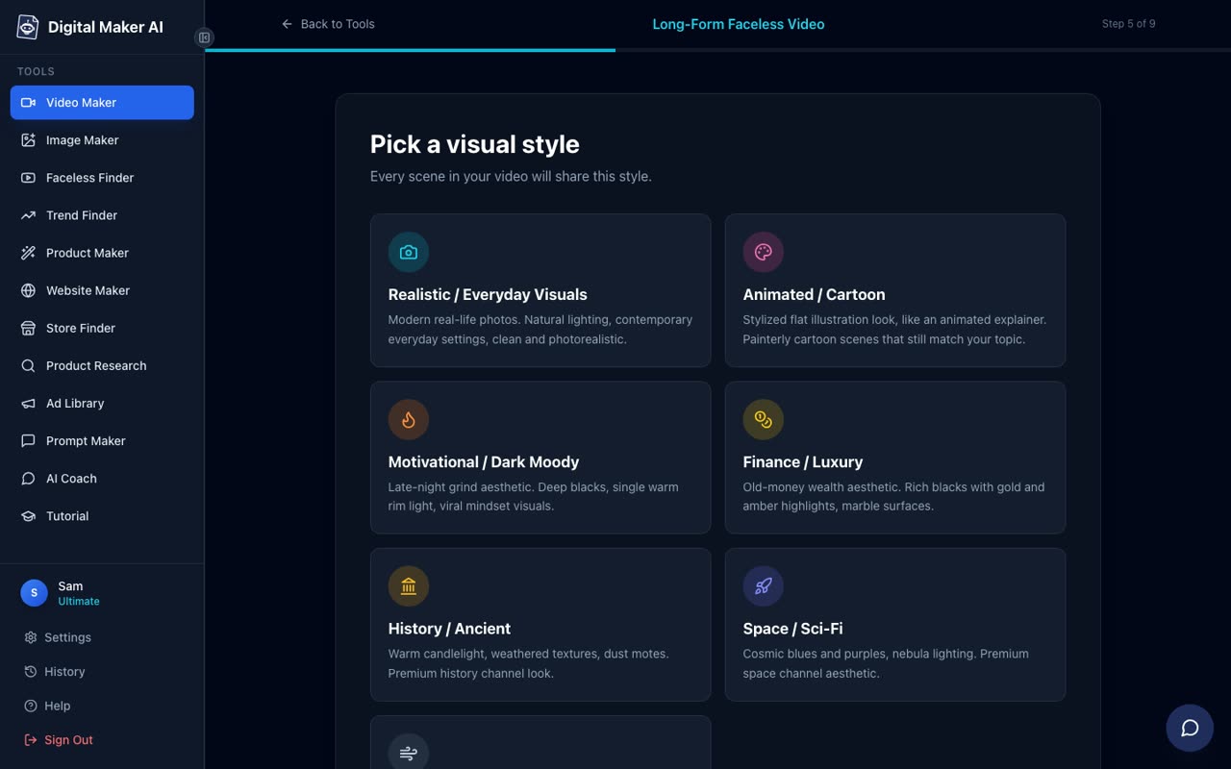Viewport: 1231px width, 769px height.
Task: Collapse the sidebar with the panel toggle icon
Action: [204, 37]
